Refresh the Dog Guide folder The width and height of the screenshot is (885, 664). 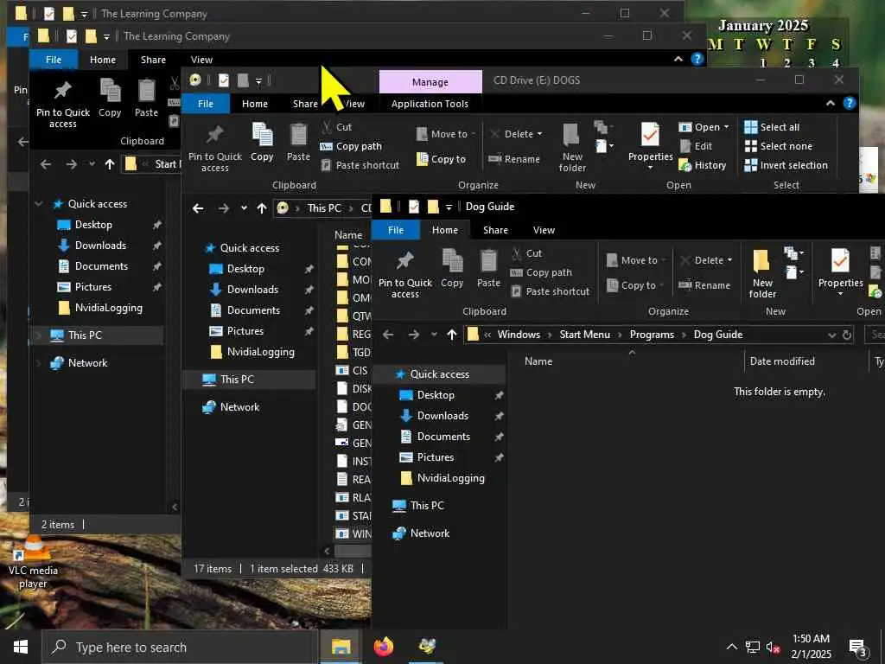click(847, 335)
